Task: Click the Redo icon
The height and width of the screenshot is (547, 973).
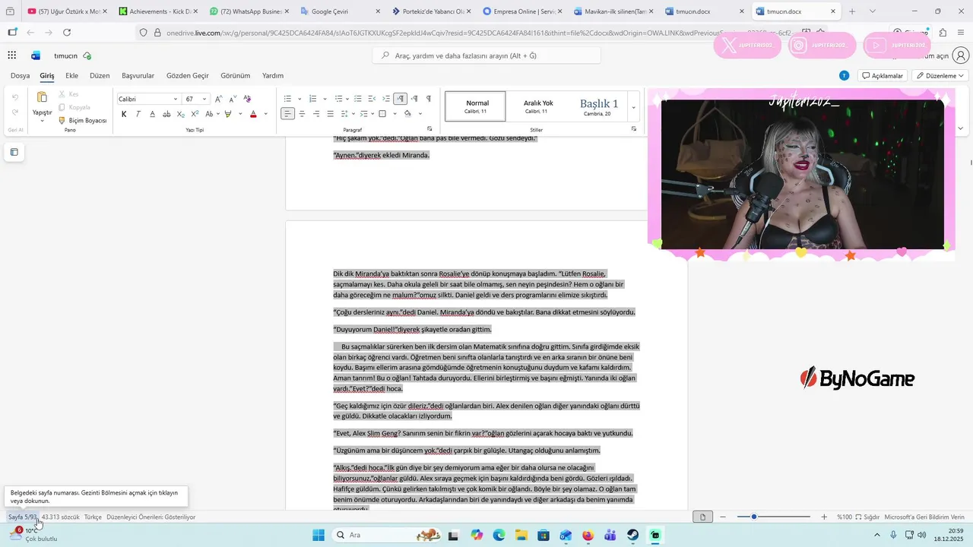Action: click(x=15, y=112)
